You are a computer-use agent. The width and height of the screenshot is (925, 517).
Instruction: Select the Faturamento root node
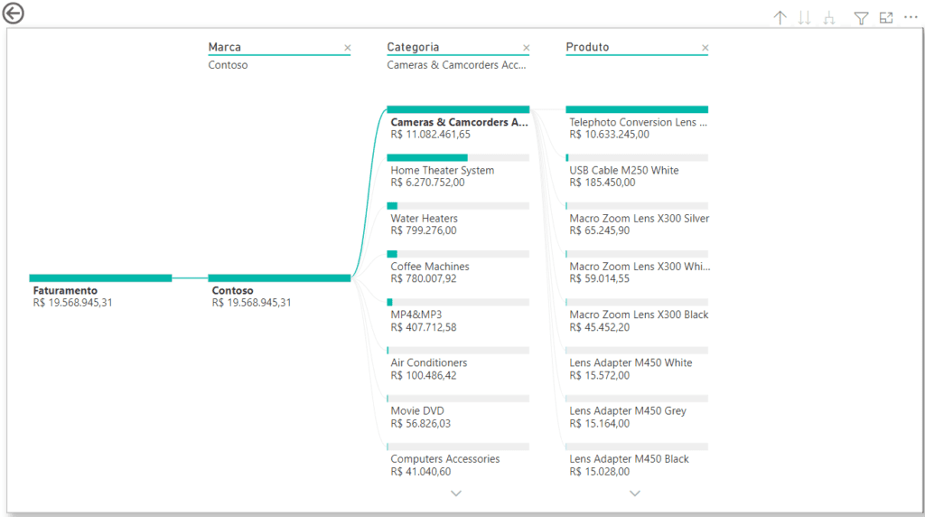click(x=100, y=292)
